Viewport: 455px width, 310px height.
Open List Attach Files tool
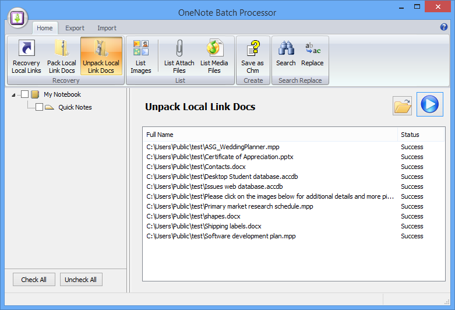click(179, 57)
